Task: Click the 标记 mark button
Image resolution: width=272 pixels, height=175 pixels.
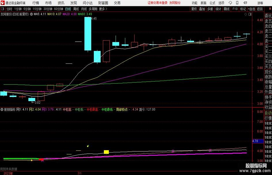Action: 243,9
